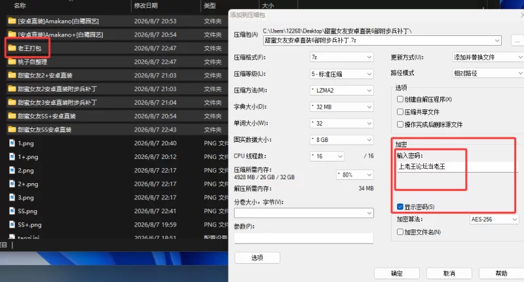Open the 80% memory usage dropdown
This screenshot has height=282, width=524.
pos(354,175)
